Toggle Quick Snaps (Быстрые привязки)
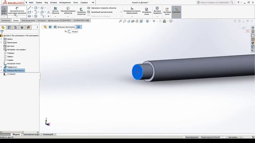Image resolution: width=255 pixels, height=143 pixels. click(157, 11)
